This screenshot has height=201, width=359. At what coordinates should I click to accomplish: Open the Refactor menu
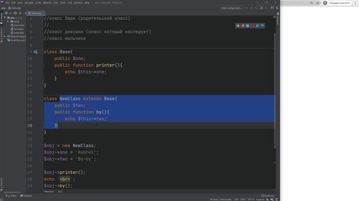click(x=47, y=2)
